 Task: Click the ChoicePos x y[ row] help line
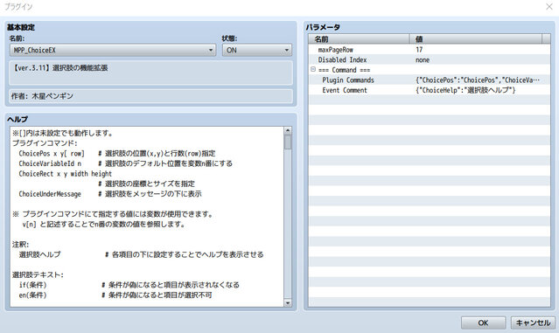tap(117, 154)
